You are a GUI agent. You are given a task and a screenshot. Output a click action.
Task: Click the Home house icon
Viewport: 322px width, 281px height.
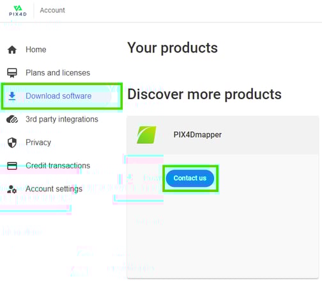coord(12,50)
